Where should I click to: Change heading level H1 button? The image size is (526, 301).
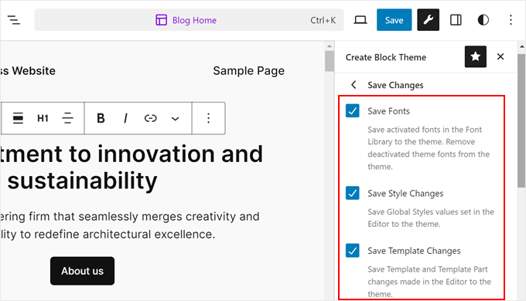tap(43, 118)
